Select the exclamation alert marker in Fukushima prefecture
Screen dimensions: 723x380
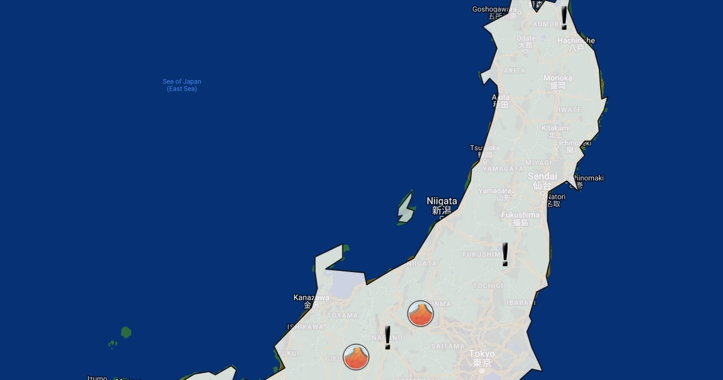505,255
